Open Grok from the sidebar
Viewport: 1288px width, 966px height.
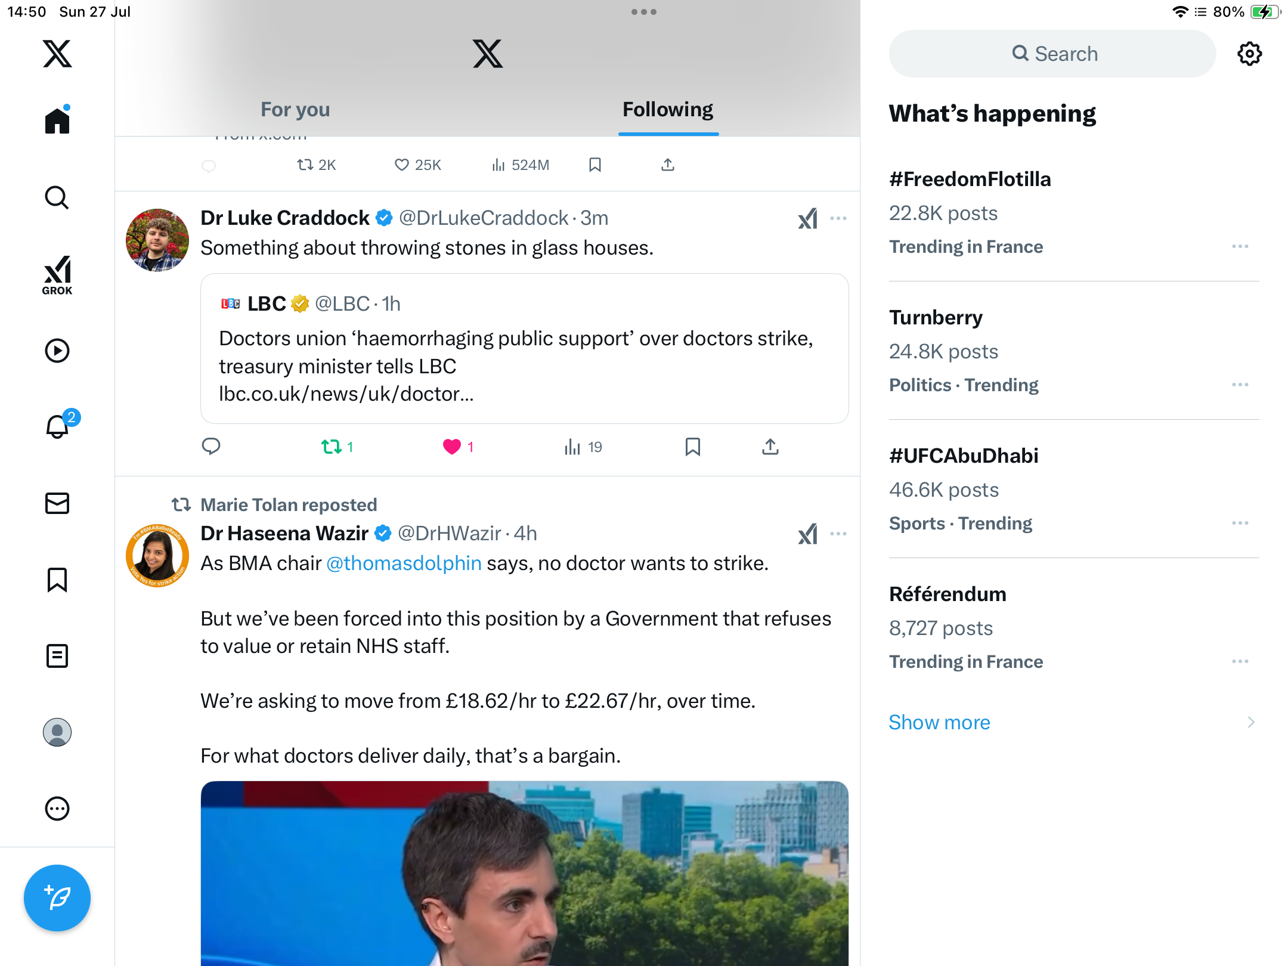pyautogui.click(x=57, y=275)
